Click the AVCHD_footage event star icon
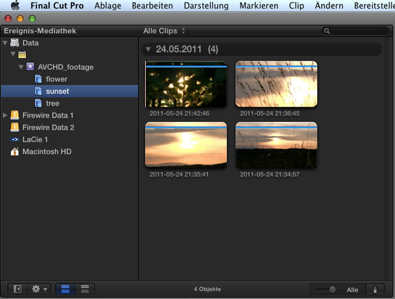395x299 pixels. coord(30,67)
